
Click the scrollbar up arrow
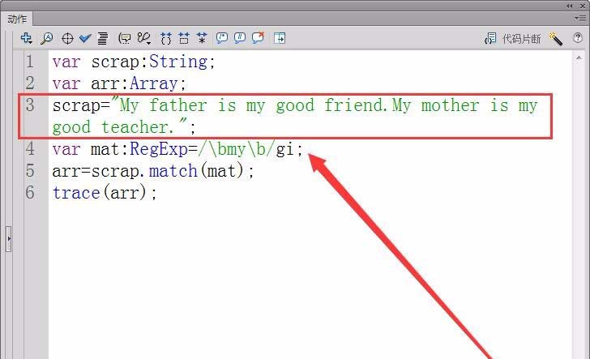click(x=579, y=58)
